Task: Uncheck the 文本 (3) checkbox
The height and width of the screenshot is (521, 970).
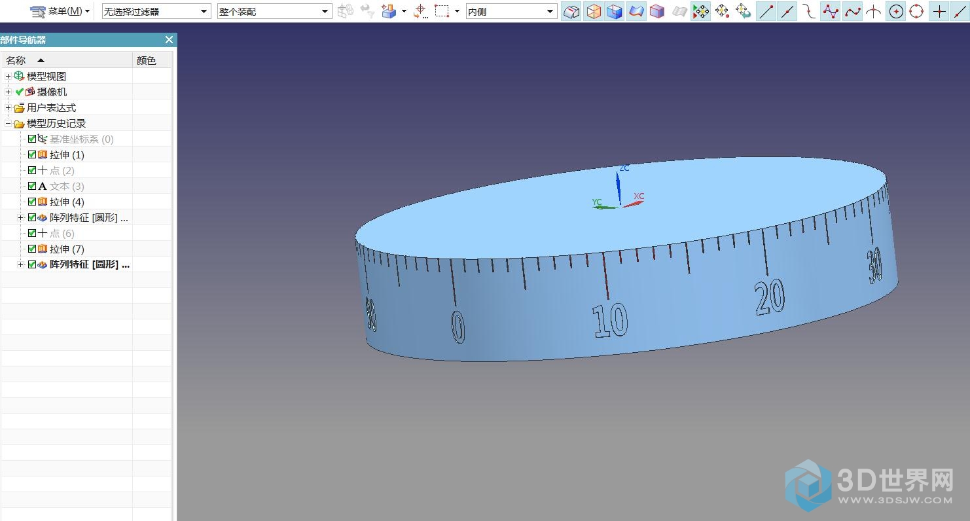Action: [32, 186]
